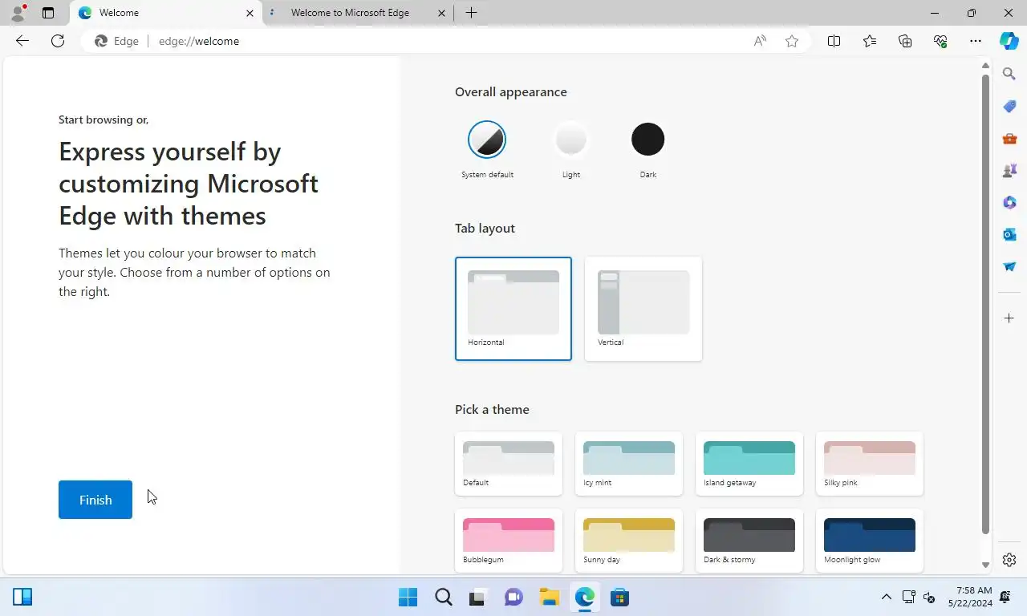Reload the welcome page
This screenshot has width=1027, height=616.
point(58,41)
